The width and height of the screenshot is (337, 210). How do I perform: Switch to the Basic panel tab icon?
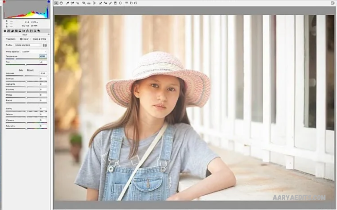(x=5, y=31)
